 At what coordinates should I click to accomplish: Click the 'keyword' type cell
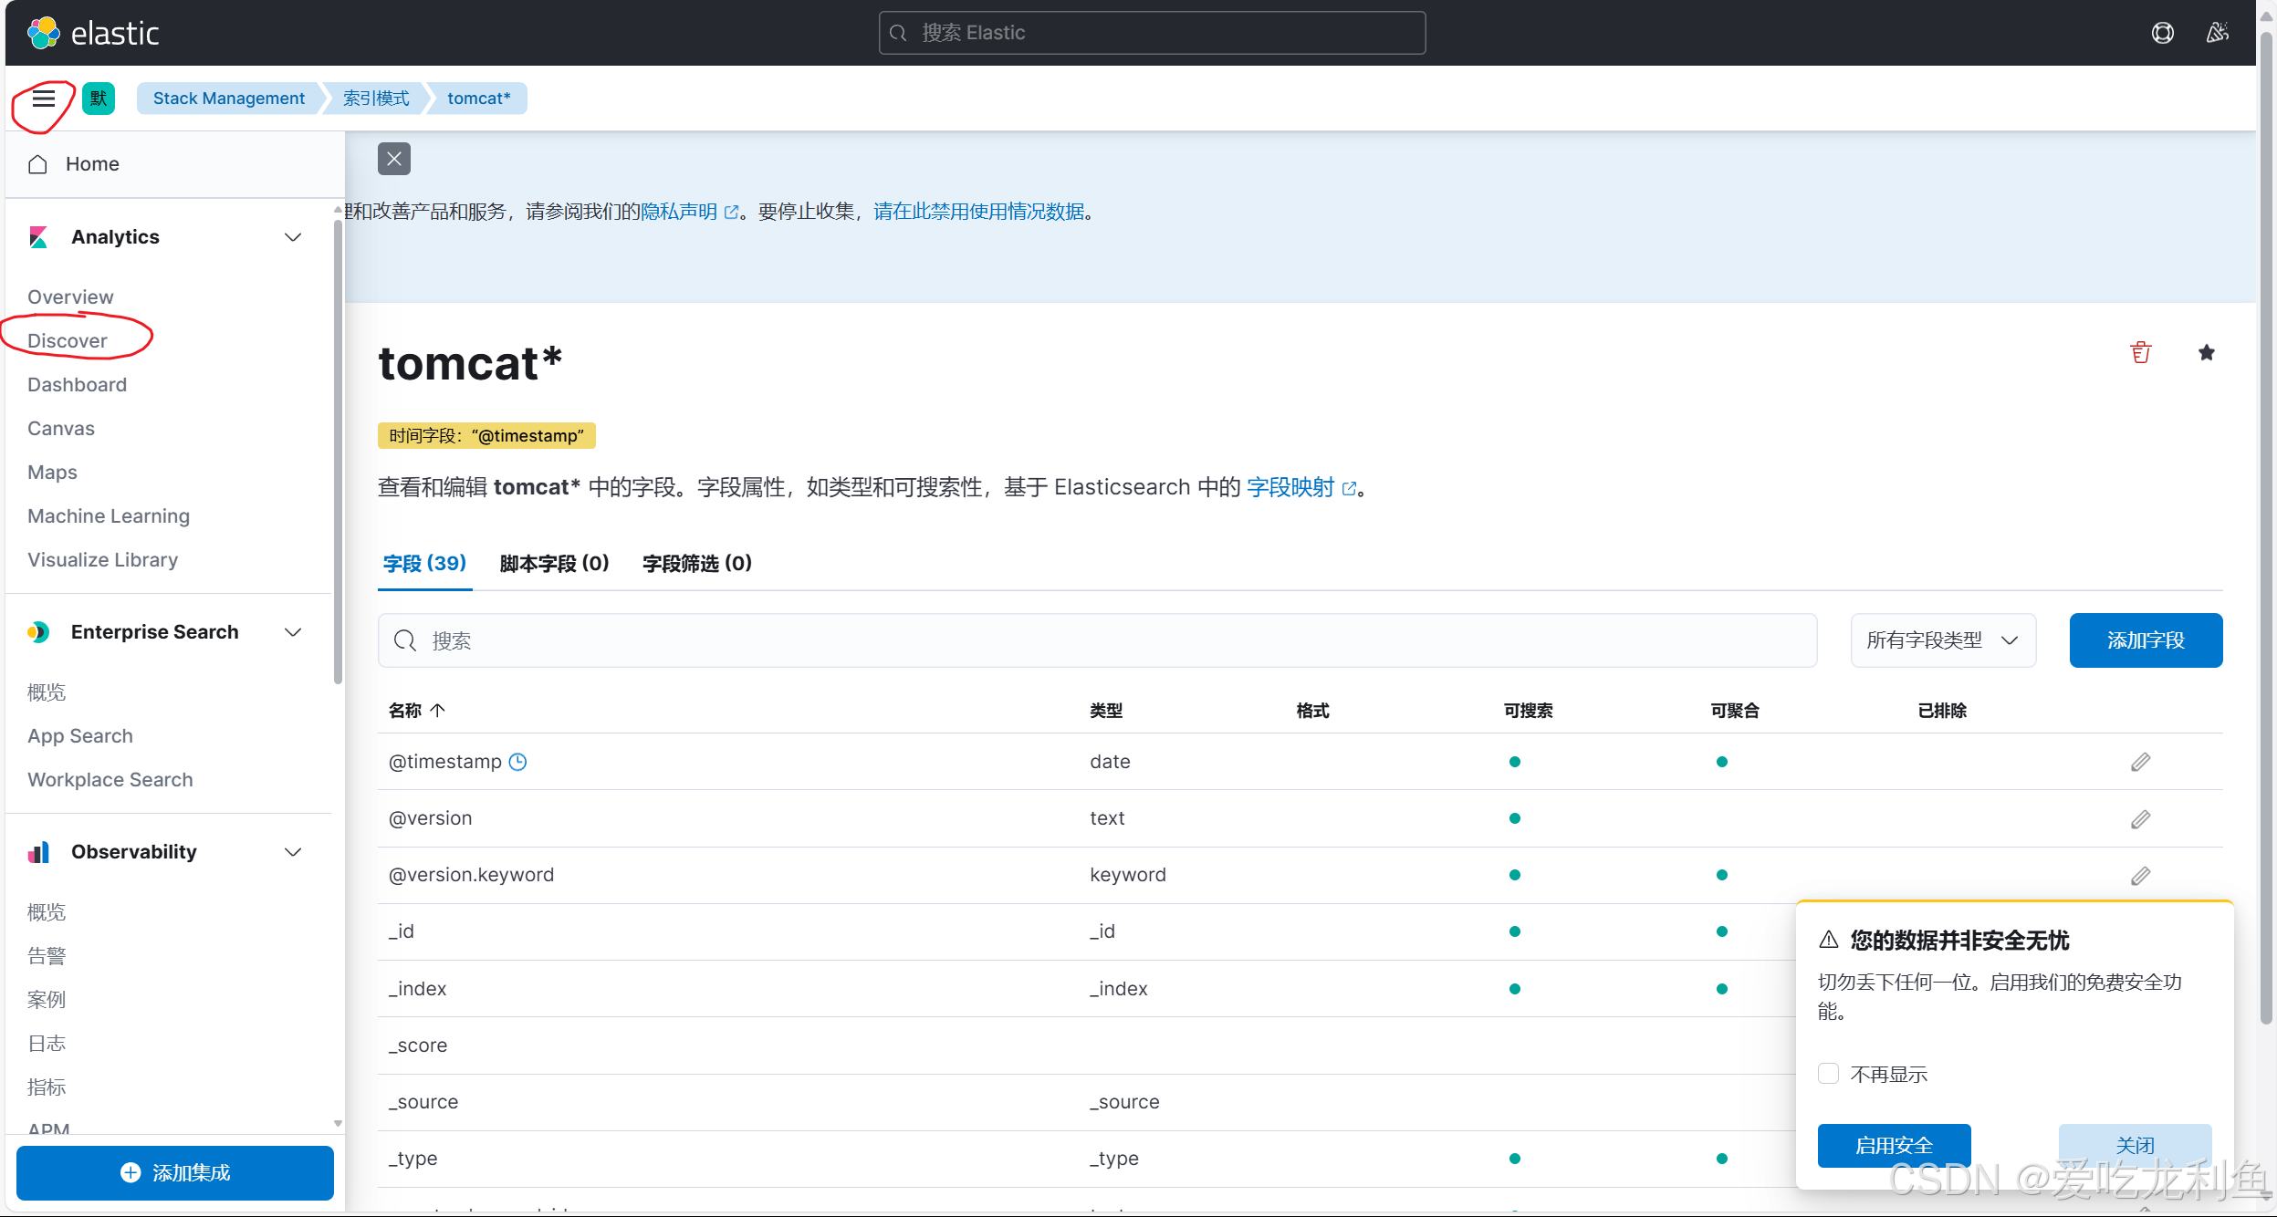pos(1128,875)
